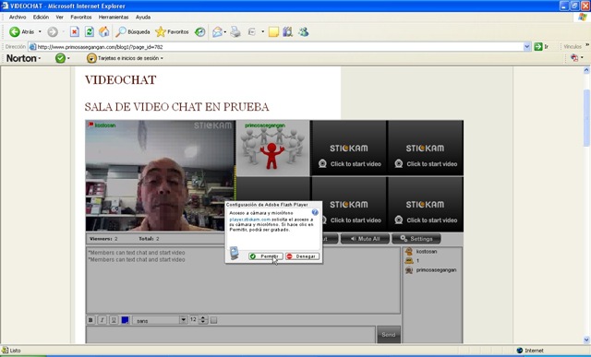Click the Research book toolbar icon
The image size is (591, 357).
(x=287, y=32)
